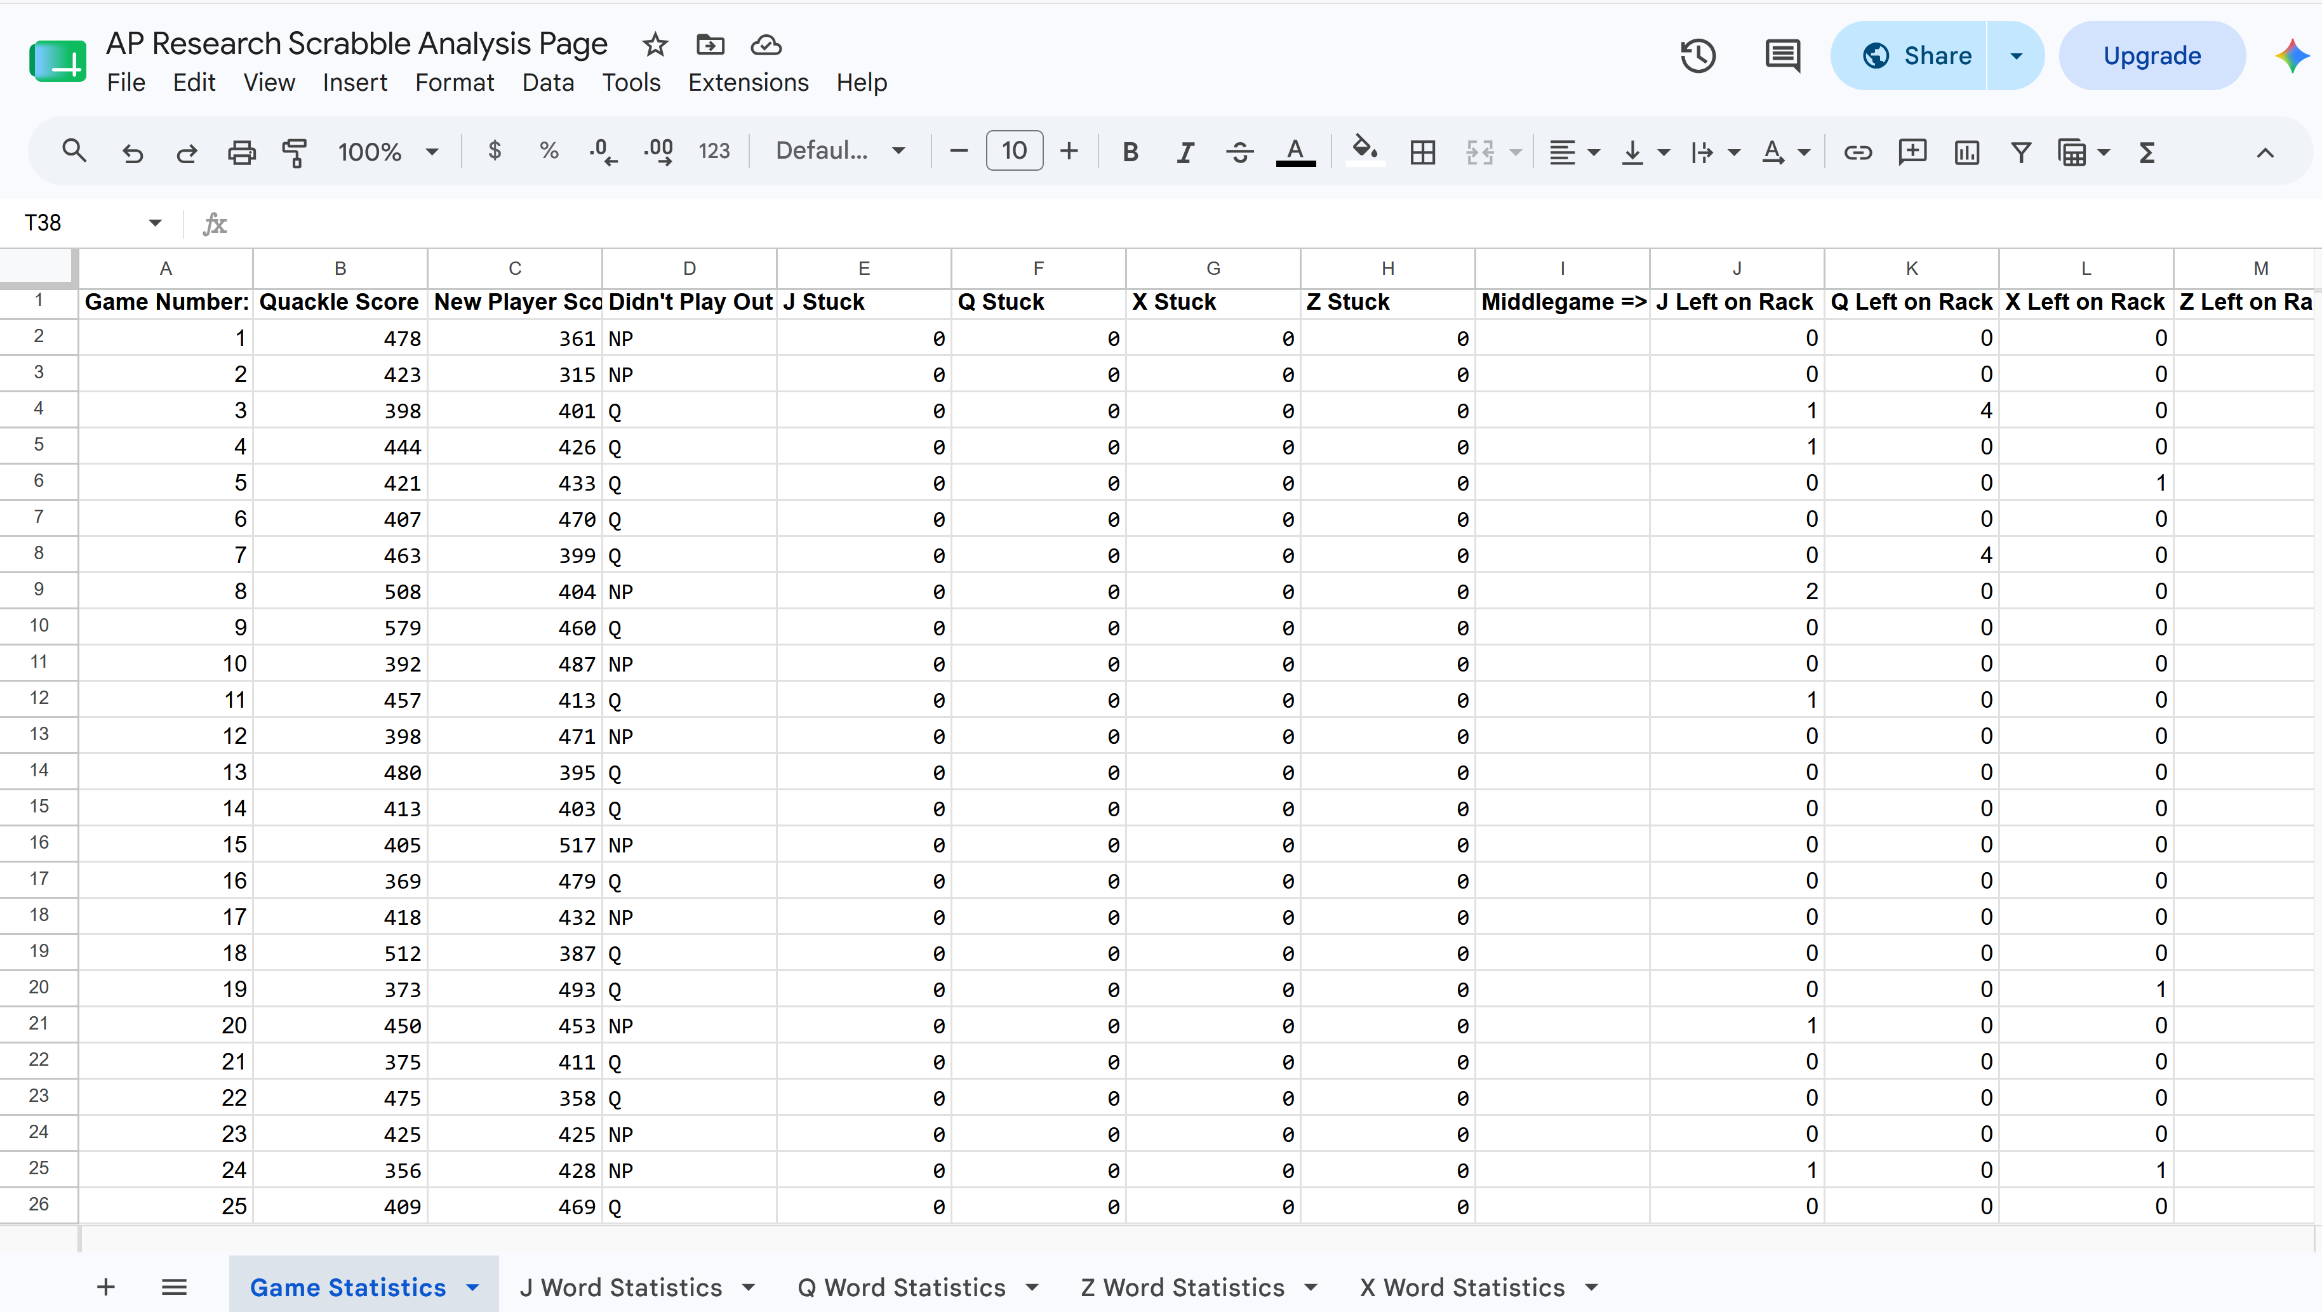Expand merge cells dropdown arrow
This screenshot has height=1312, width=2322.
click(x=1516, y=152)
